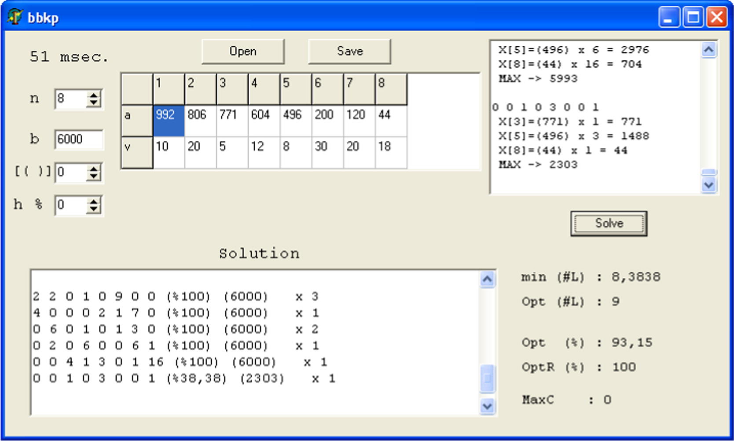Maximize the bbkp window

[693, 18]
